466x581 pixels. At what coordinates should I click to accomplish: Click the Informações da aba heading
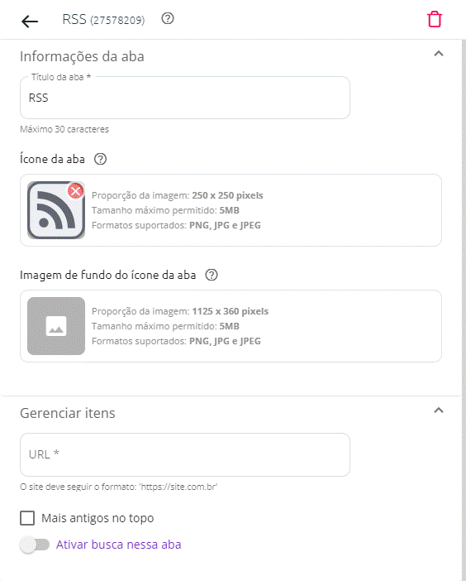pyautogui.click(x=82, y=56)
